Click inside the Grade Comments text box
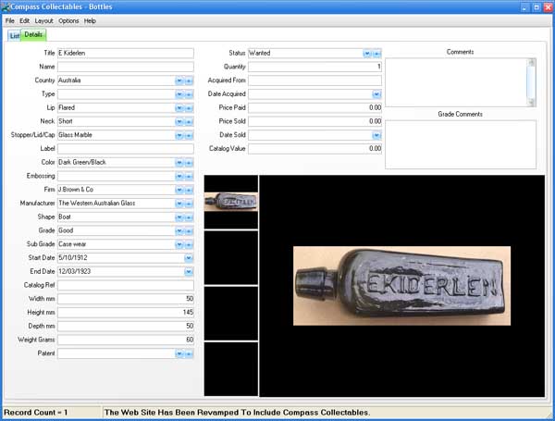 461,144
